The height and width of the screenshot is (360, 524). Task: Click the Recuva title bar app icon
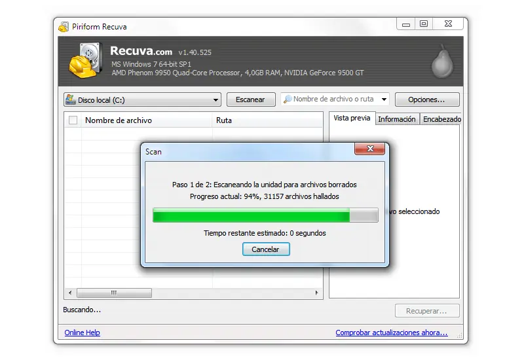point(64,27)
